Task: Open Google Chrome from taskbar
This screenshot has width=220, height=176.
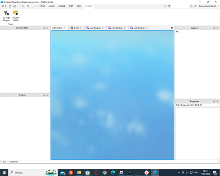Action: (104, 172)
